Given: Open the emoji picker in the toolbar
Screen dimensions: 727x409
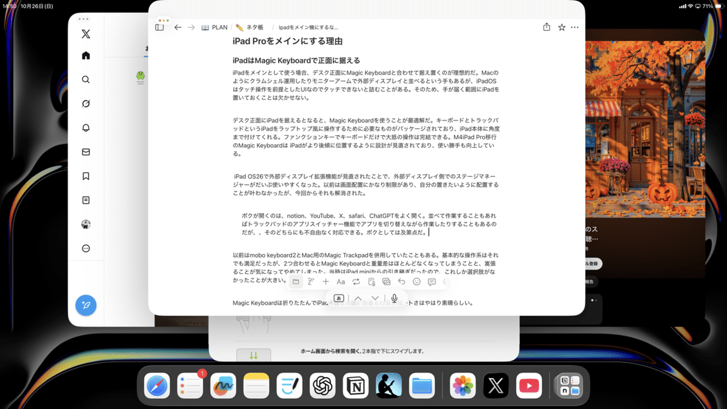Looking at the screenshot, I should pyautogui.click(x=417, y=282).
